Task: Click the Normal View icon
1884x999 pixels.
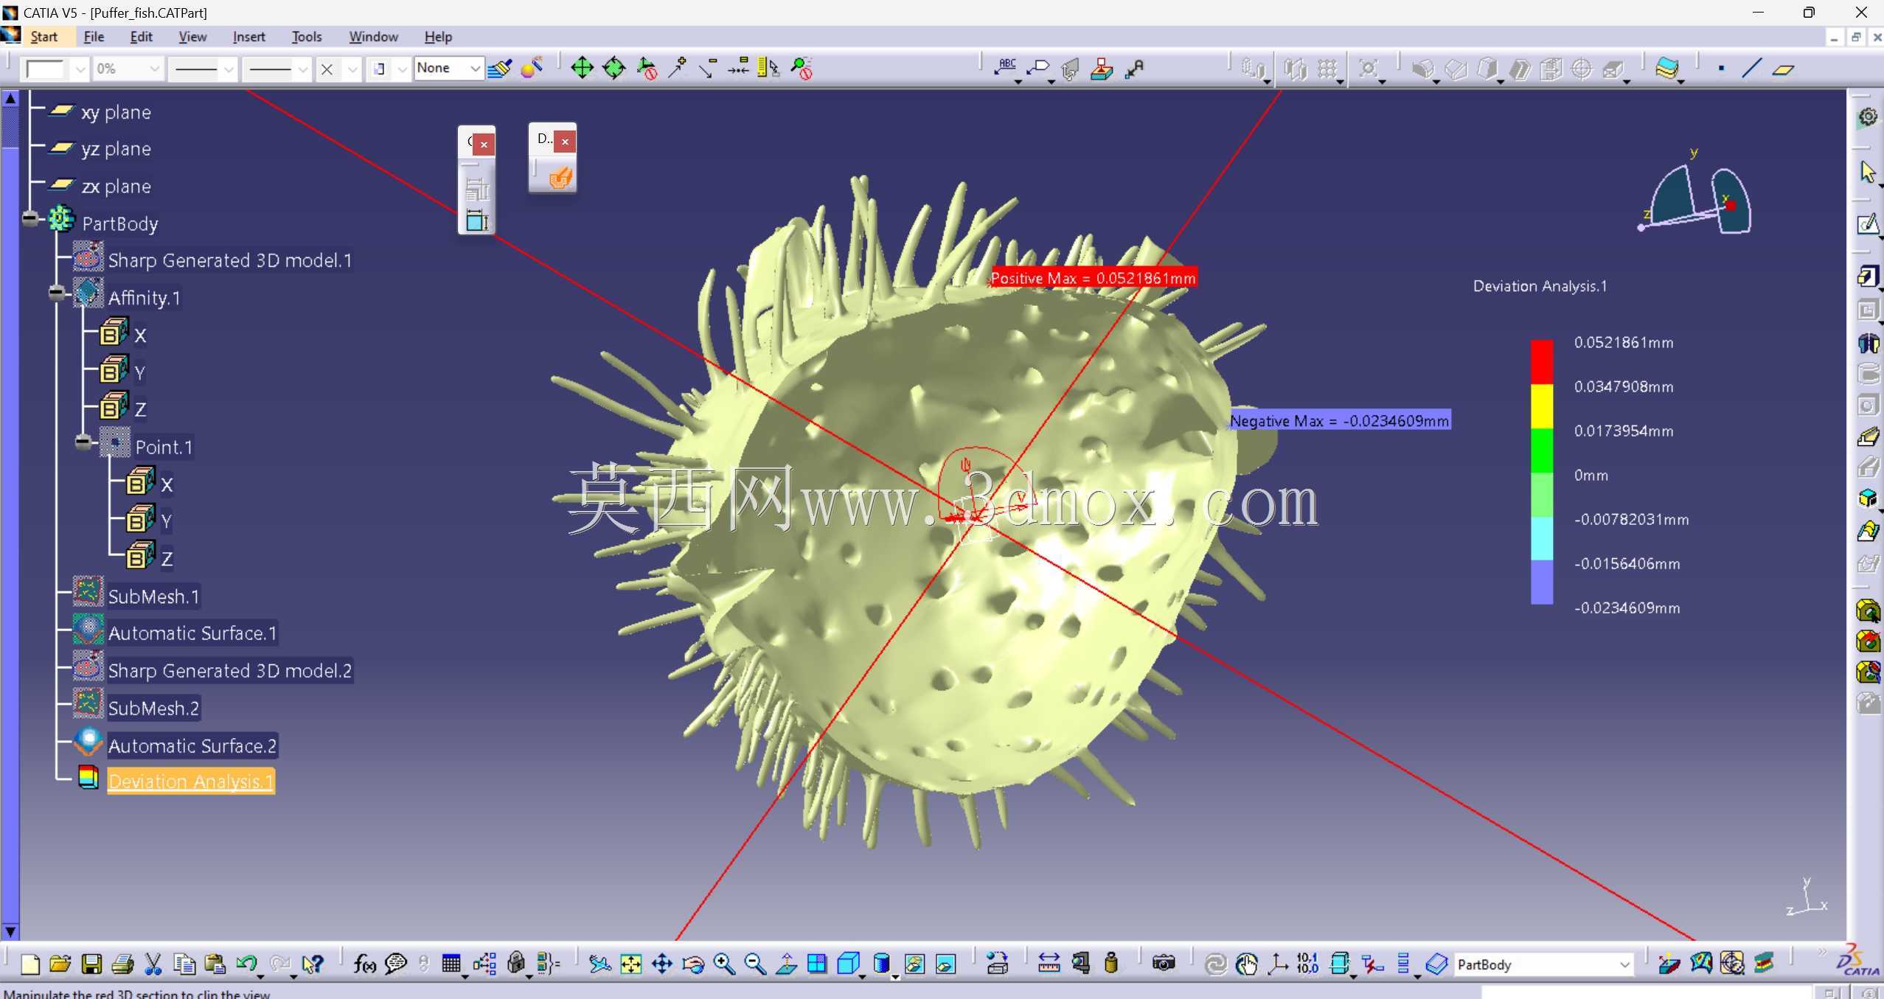Action: pos(786,964)
